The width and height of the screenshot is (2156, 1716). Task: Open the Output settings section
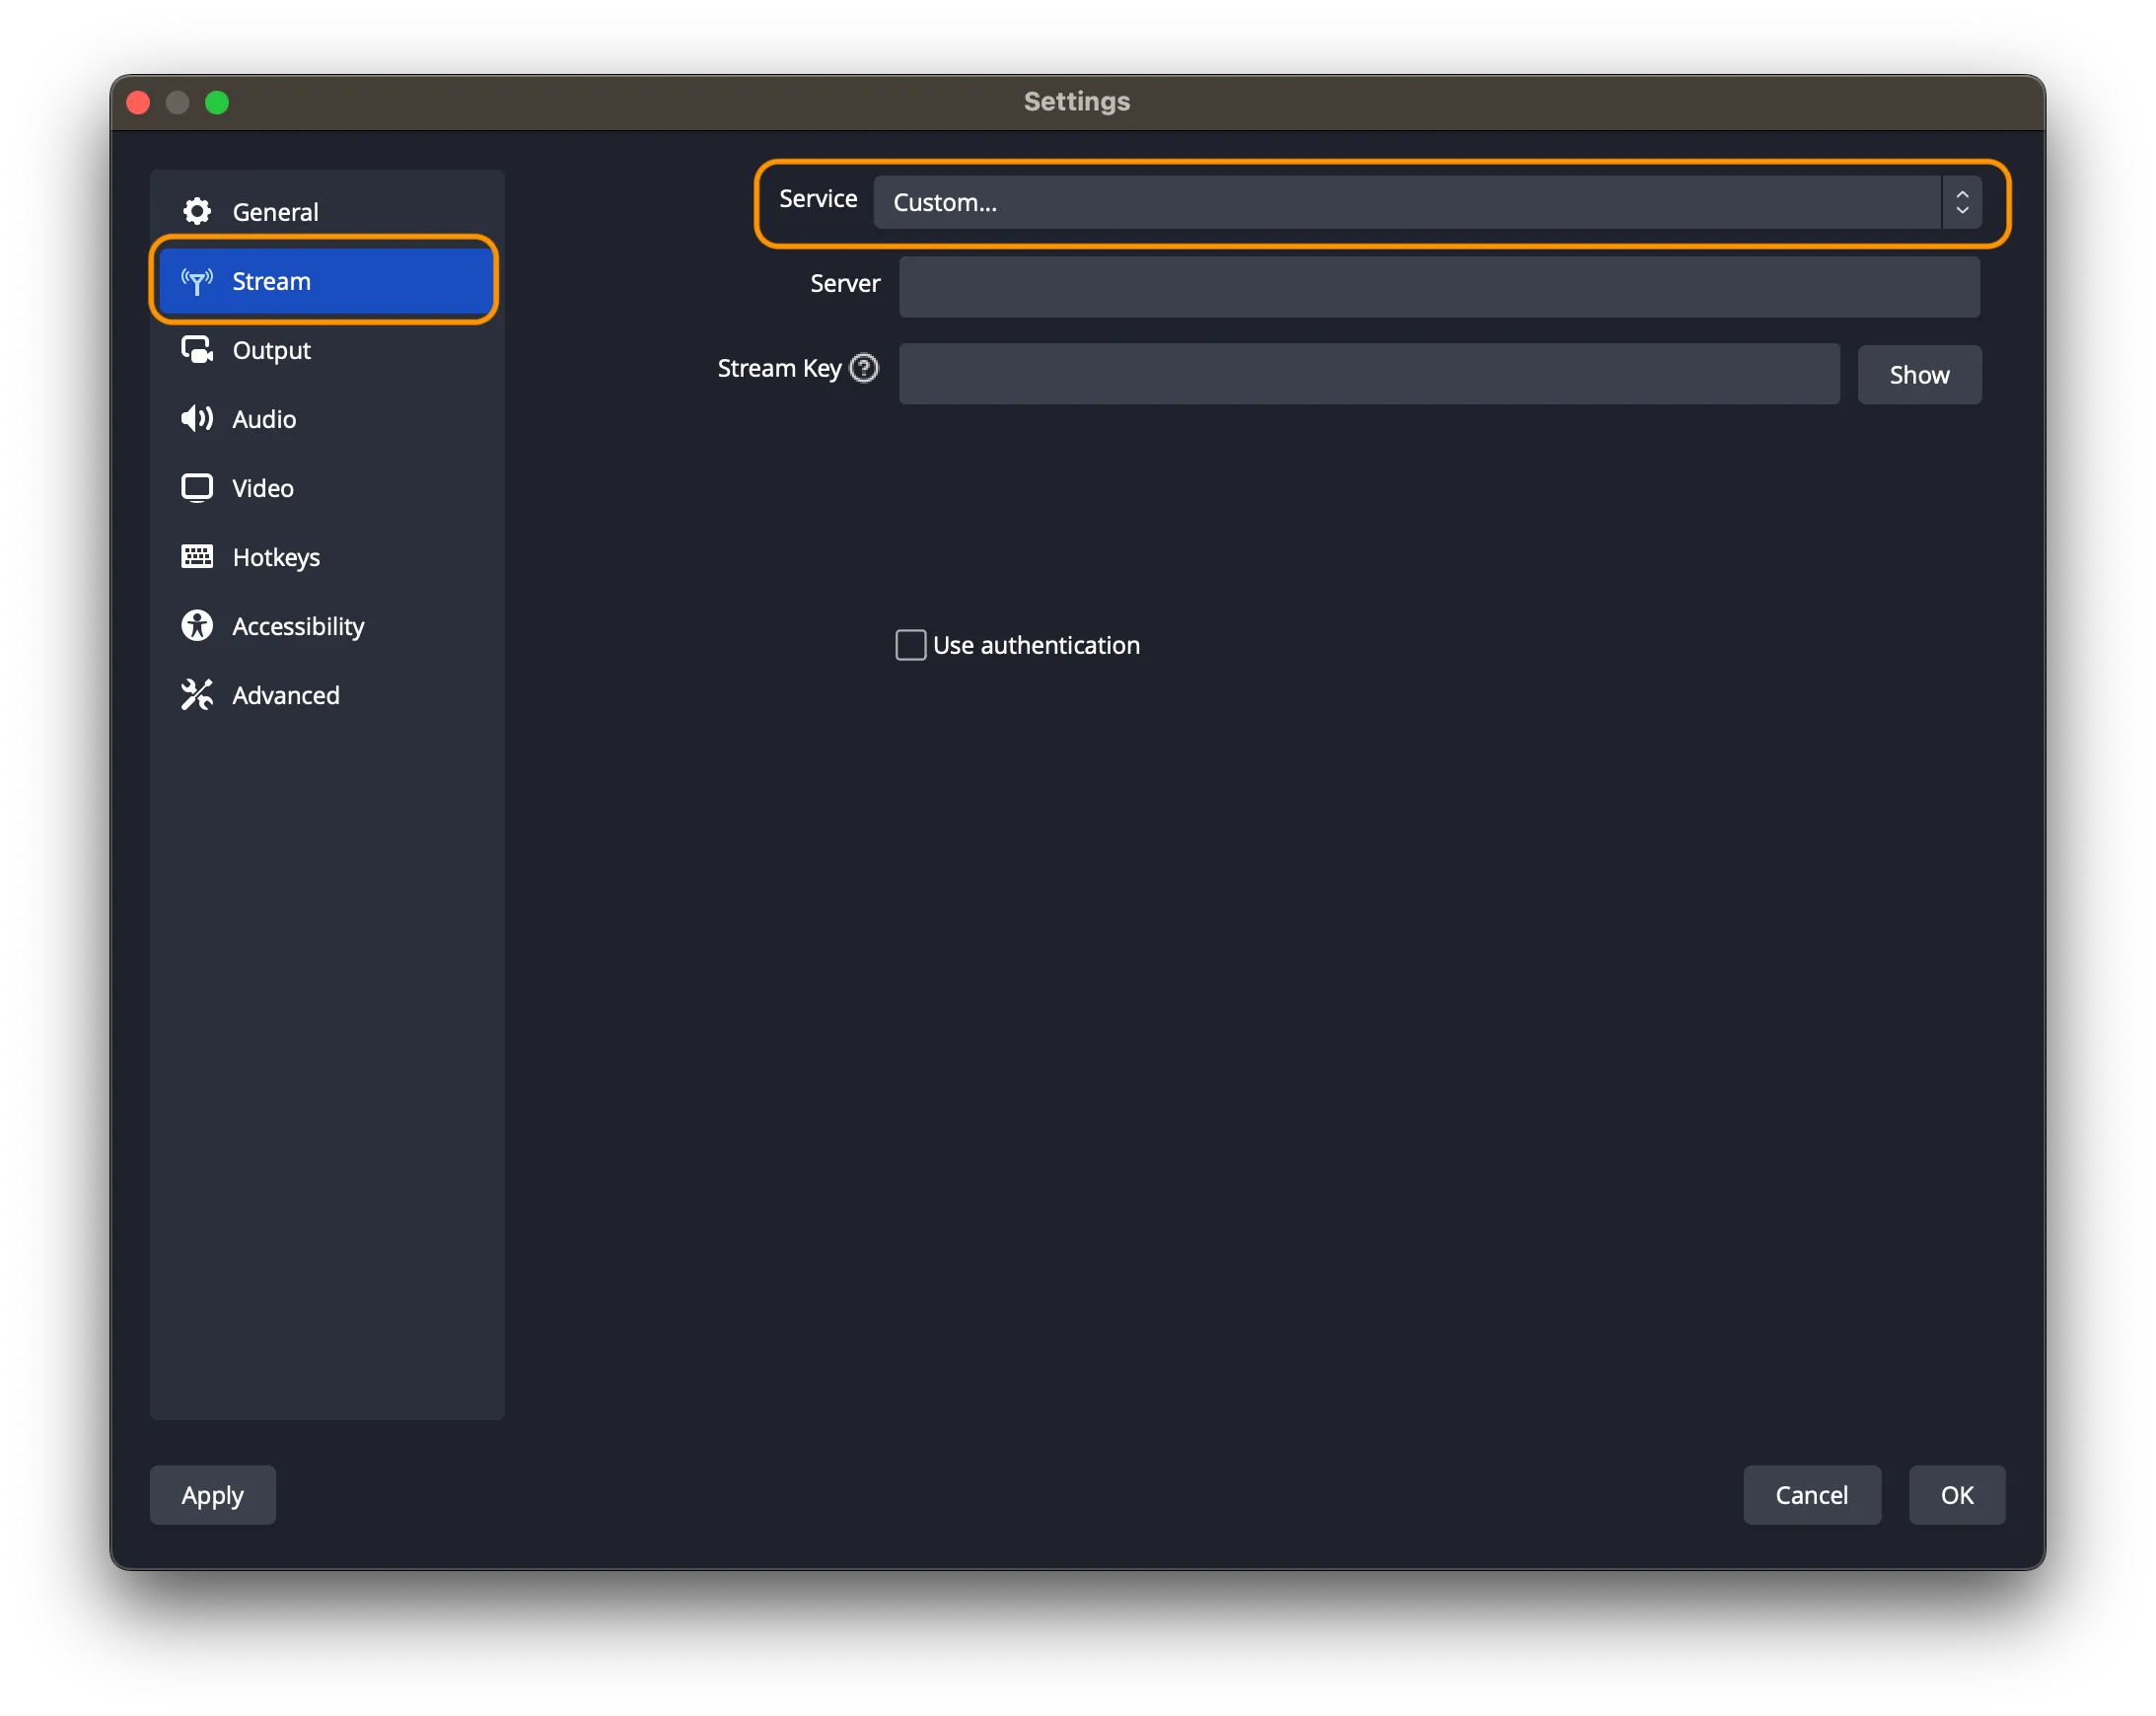[327, 350]
